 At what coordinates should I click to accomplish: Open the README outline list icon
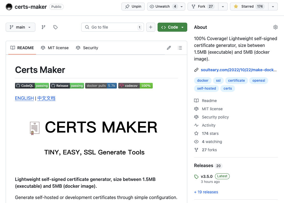pyautogui.click(x=180, y=48)
